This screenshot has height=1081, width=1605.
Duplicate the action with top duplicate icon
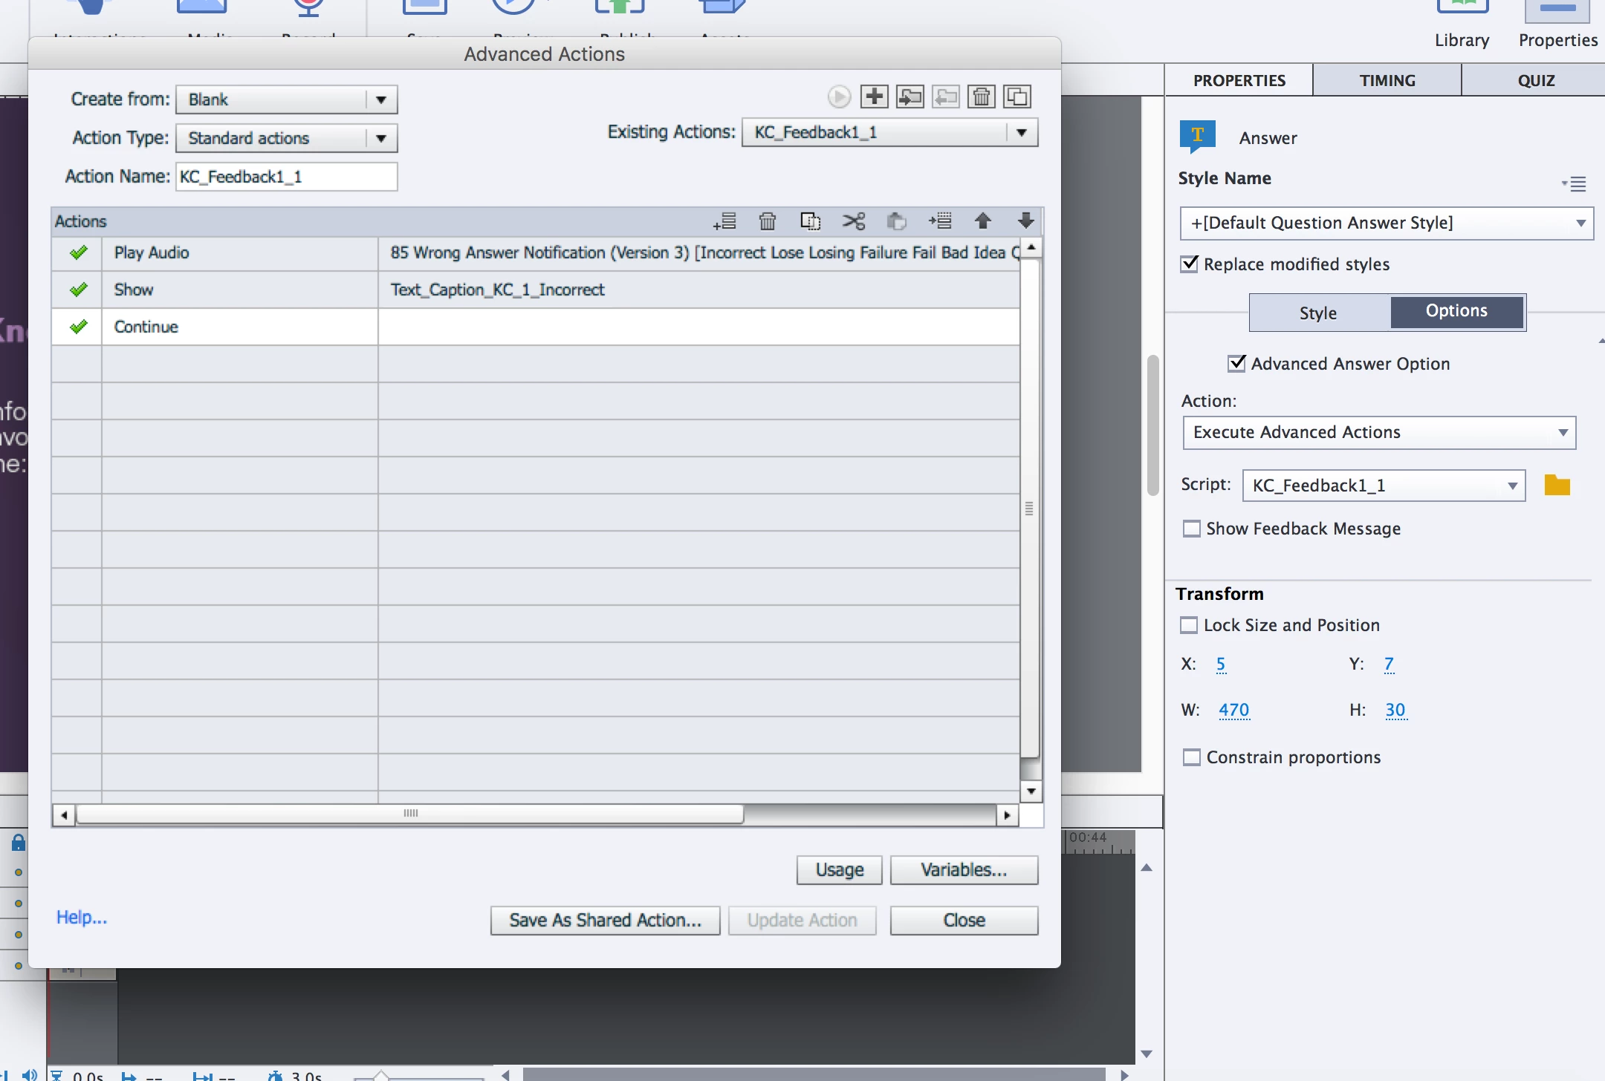coord(1016,97)
